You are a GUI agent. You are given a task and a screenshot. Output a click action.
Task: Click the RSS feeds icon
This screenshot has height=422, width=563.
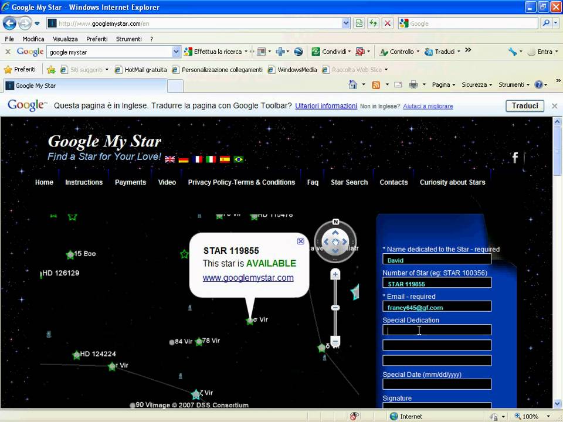click(376, 85)
